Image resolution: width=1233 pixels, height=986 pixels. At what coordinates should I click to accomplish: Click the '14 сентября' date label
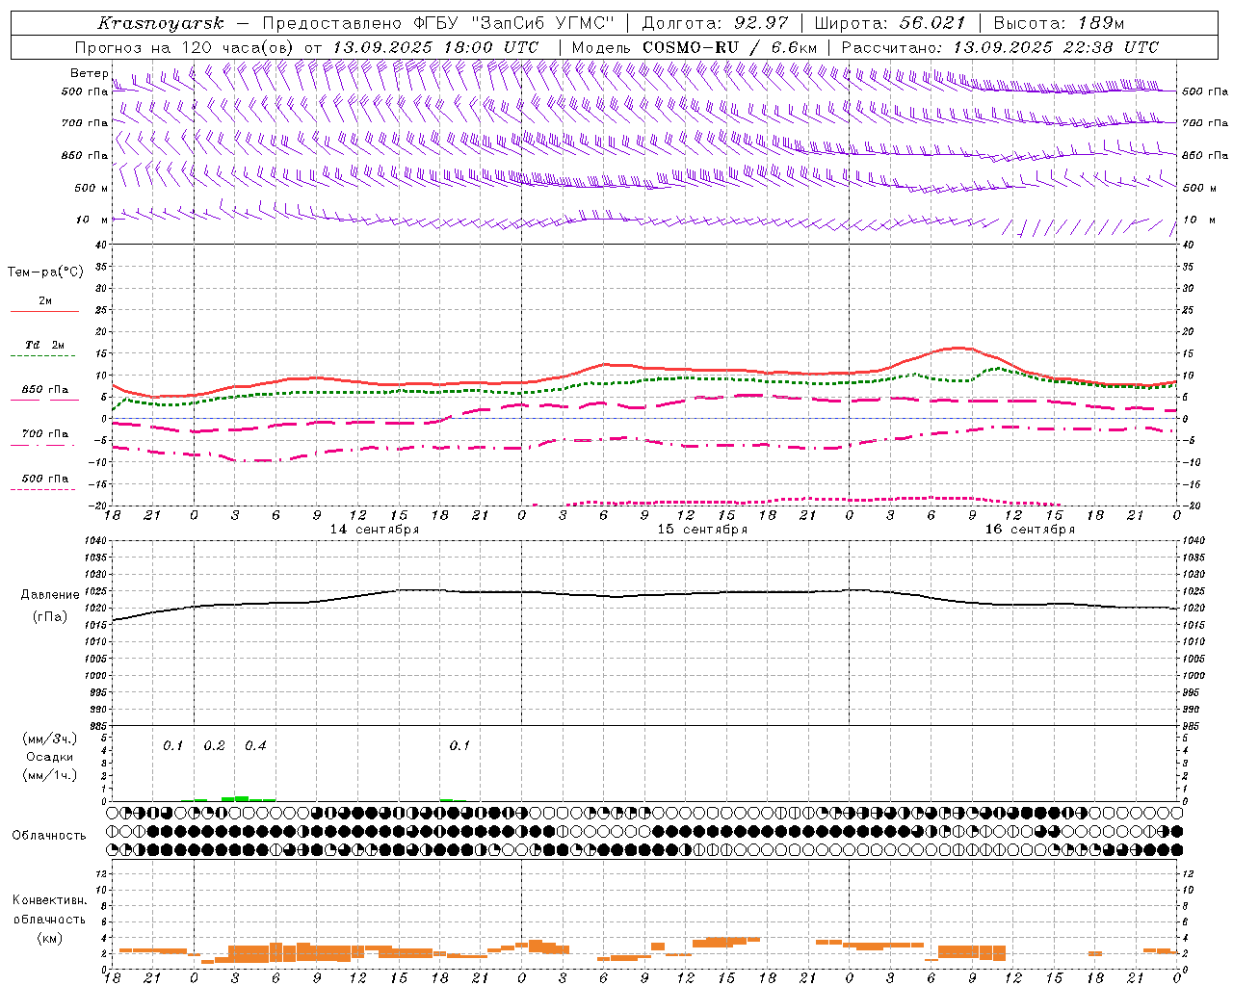click(375, 530)
